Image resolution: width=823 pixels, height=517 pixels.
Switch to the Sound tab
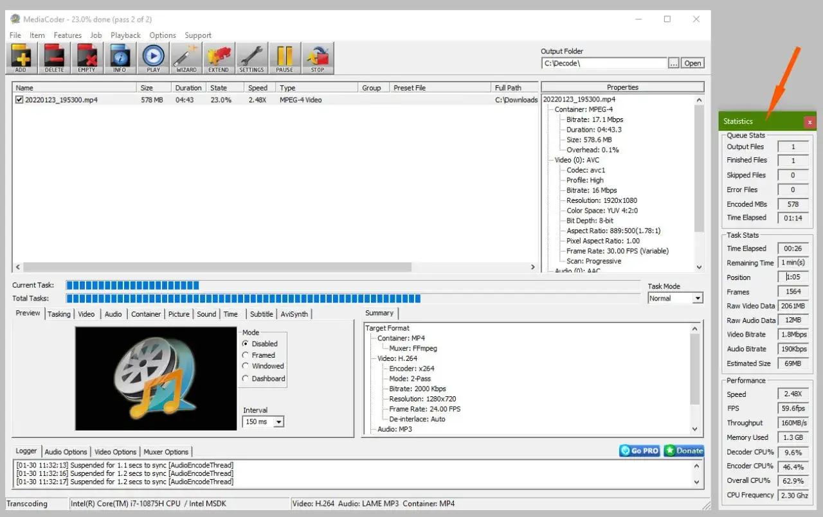[x=206, y=314]
